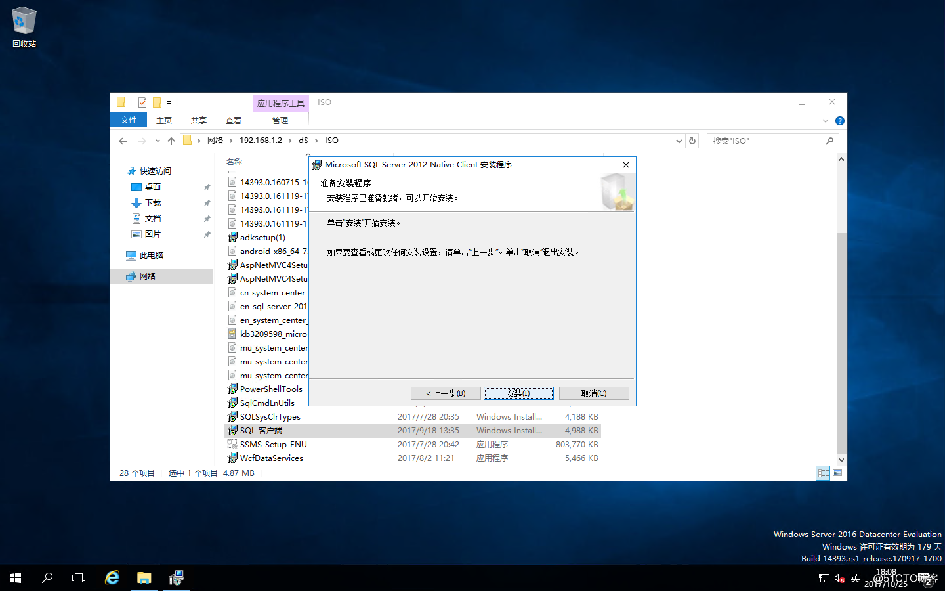Open the address bar history dropdown

679,141
